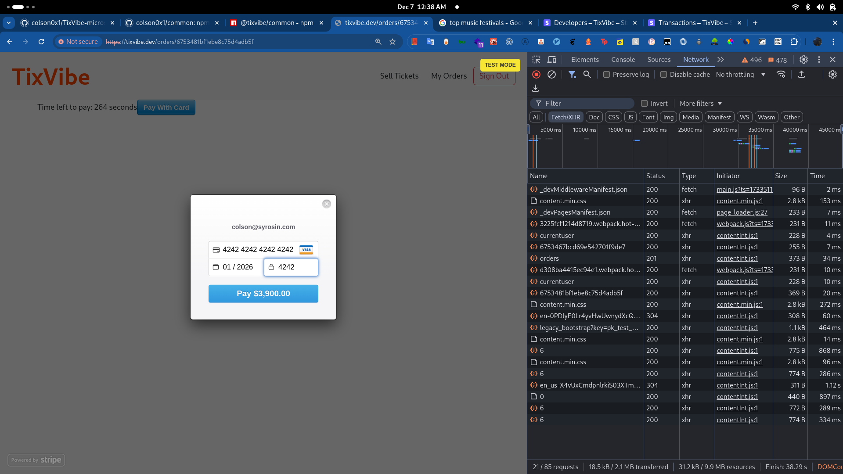Close the Stripe payment popup
Image resolution: width=843 pixels, height=474 pixels.
point(326,204)
